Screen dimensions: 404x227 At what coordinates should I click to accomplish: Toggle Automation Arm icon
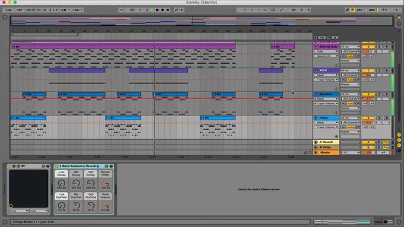(177, 10)
